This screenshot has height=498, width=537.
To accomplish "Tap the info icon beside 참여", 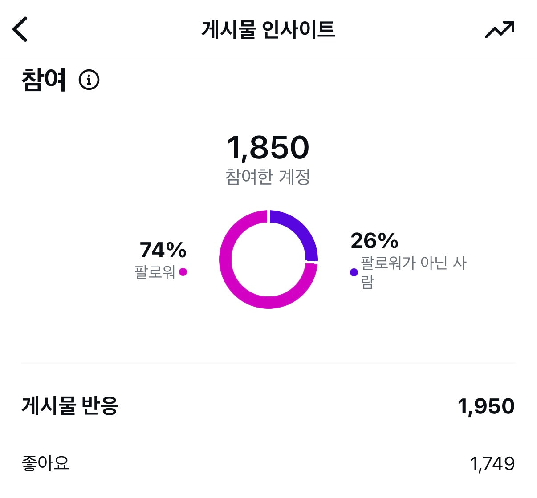I will 89,80.
